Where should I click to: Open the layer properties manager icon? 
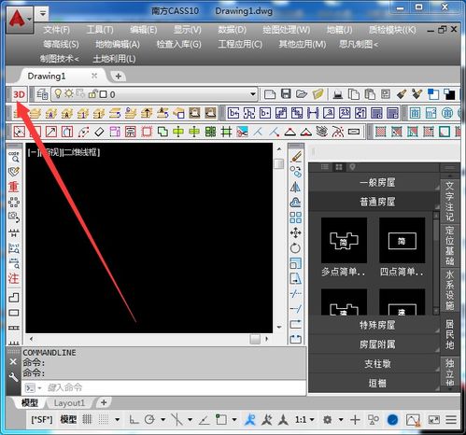pos(42,94)
